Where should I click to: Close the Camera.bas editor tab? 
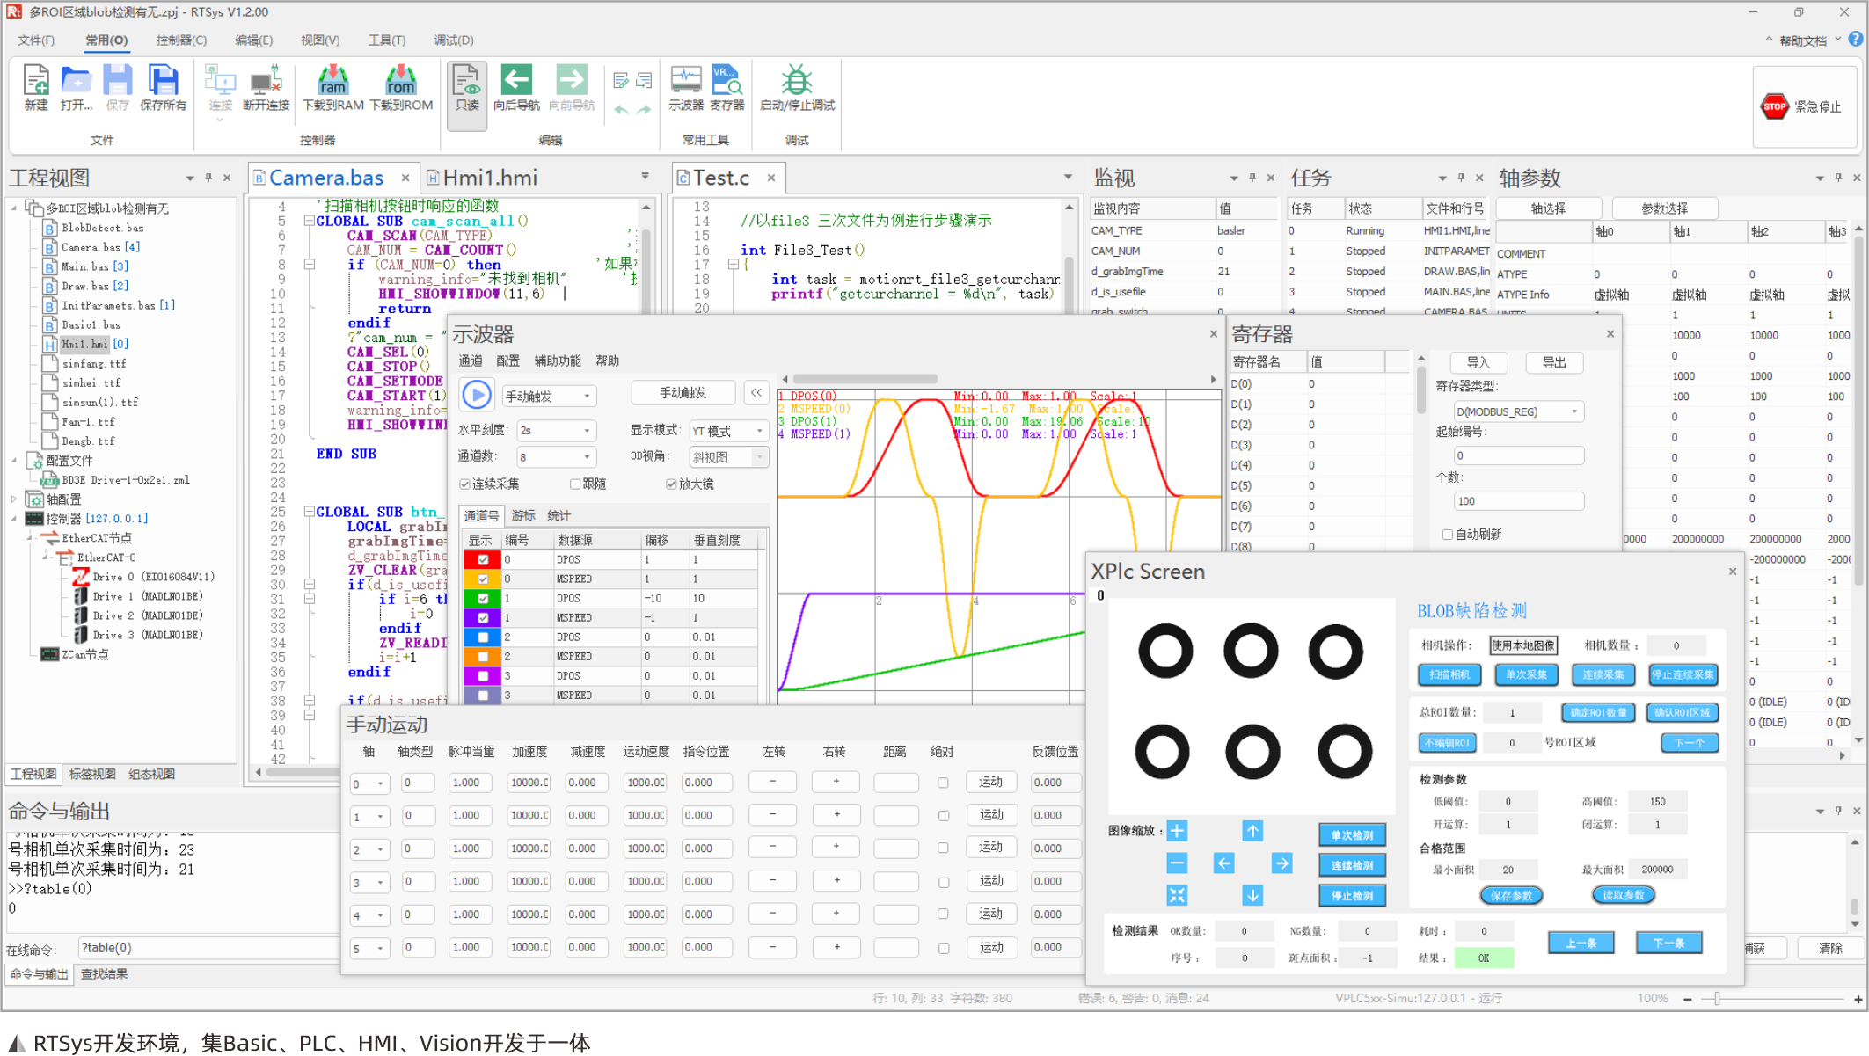(x=405, y=178)
